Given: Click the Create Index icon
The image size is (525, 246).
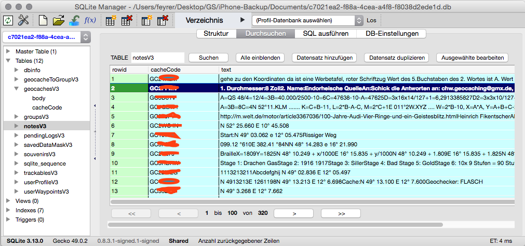Looking at the screenshot, I should click(147, 20).
